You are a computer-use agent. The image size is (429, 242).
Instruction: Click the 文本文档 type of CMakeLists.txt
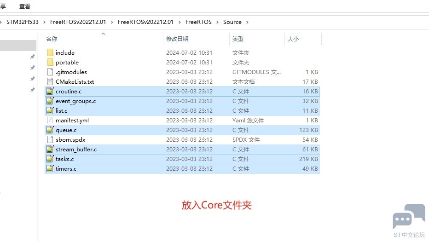point(243,81)
